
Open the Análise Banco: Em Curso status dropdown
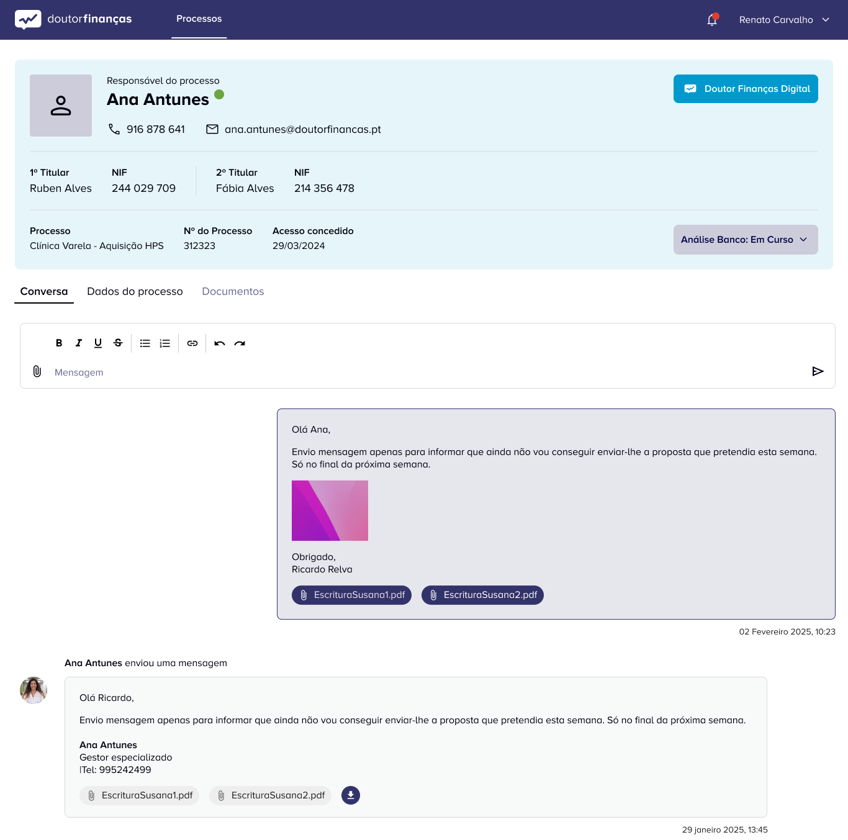pos(745,239)
